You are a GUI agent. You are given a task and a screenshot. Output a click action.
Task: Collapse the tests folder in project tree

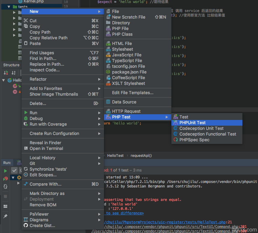9,7
